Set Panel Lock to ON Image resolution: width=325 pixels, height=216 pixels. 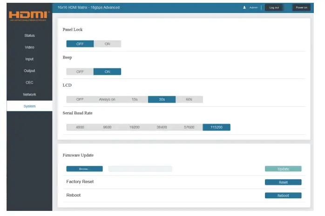[108, 44]
